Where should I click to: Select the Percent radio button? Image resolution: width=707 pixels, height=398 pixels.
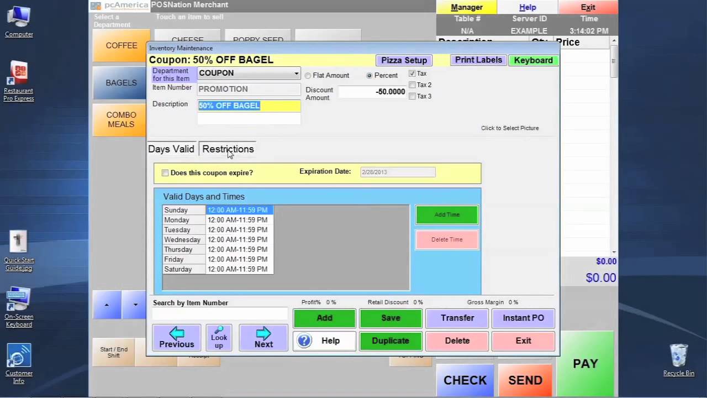click(x=370, y=75)
